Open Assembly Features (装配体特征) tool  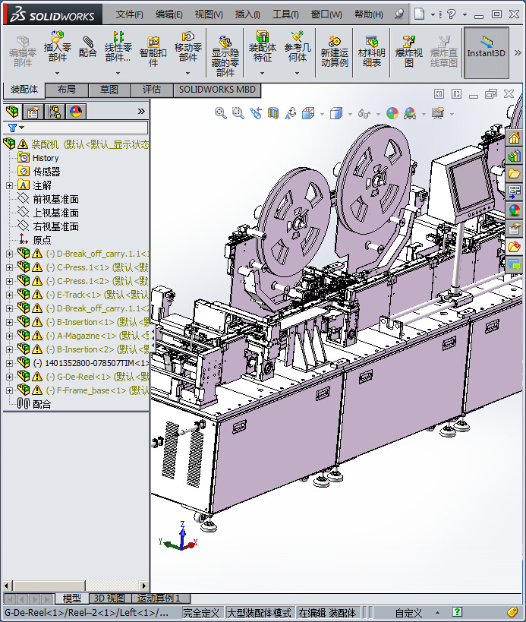click(x=263, y=46)
